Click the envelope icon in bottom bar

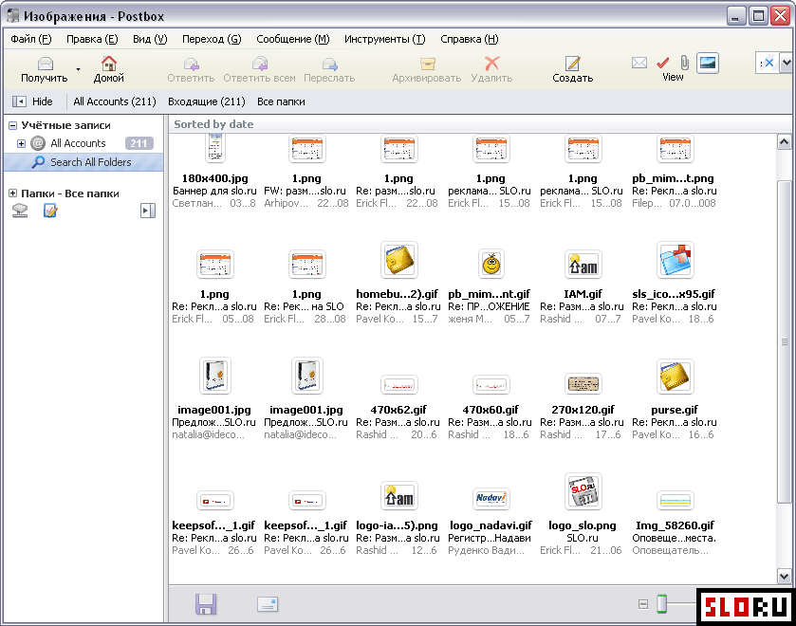point(268,604)
